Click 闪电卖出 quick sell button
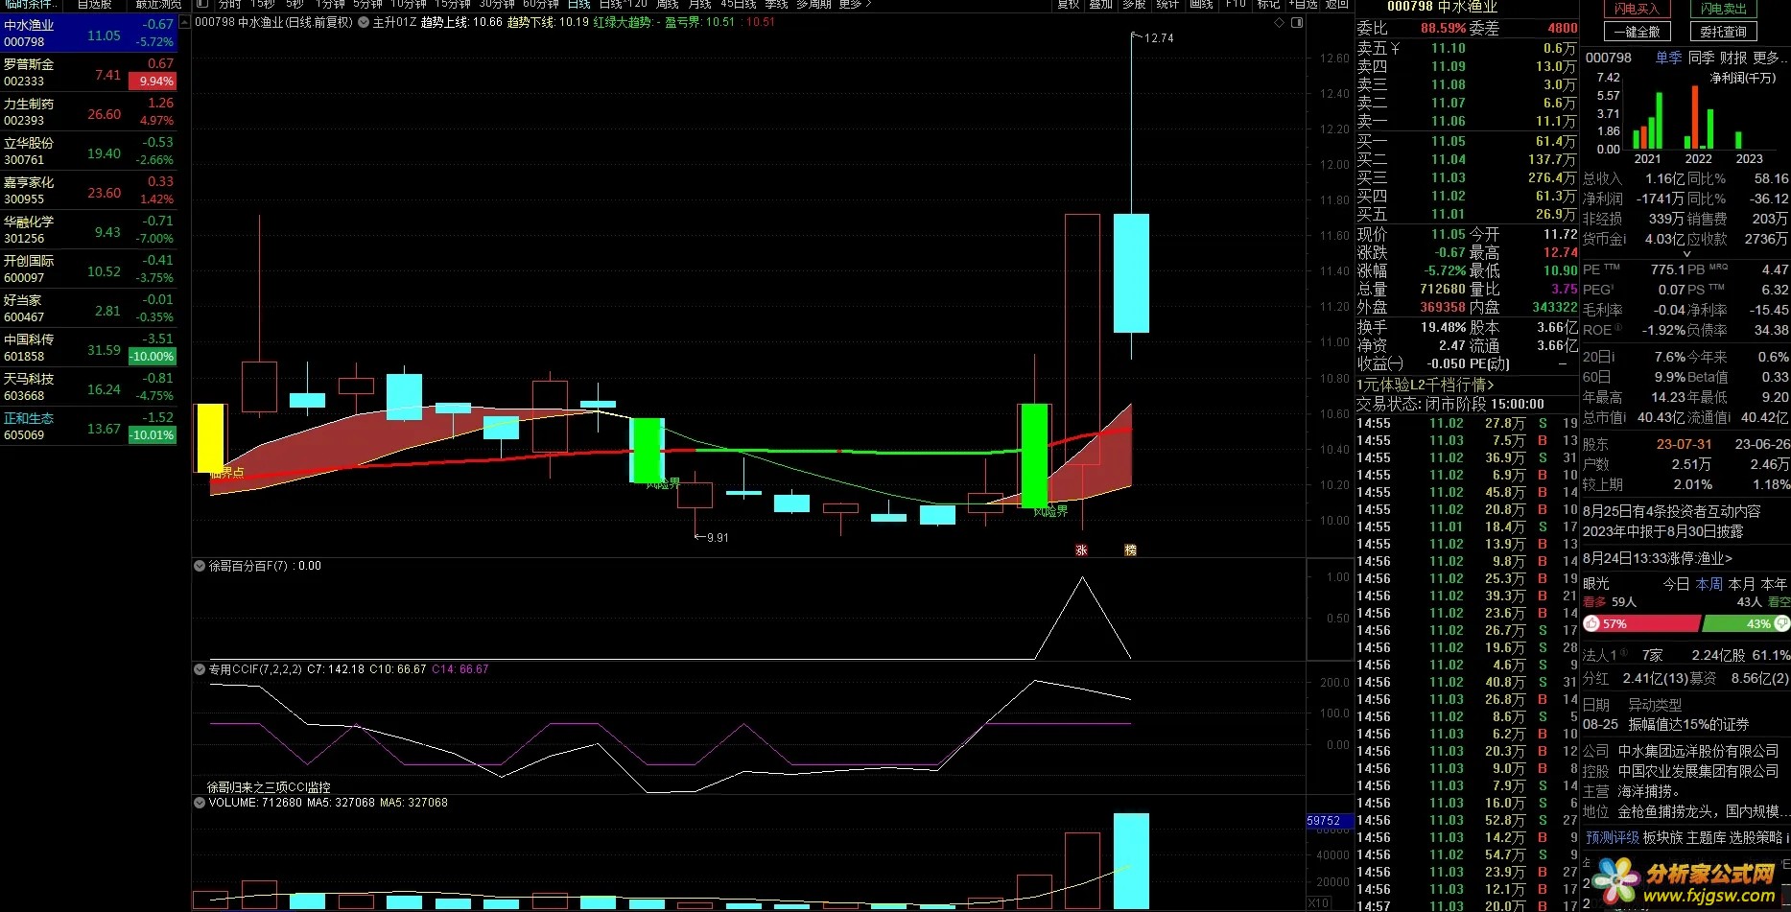Screen dimensions: 1791x912 click(1724, 9)
